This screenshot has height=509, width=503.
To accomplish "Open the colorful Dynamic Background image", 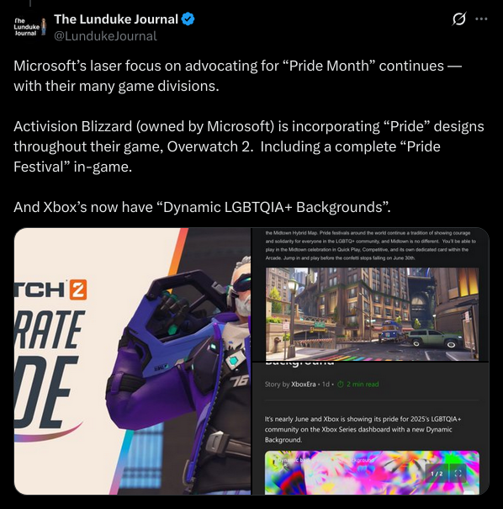I will 372,473.
